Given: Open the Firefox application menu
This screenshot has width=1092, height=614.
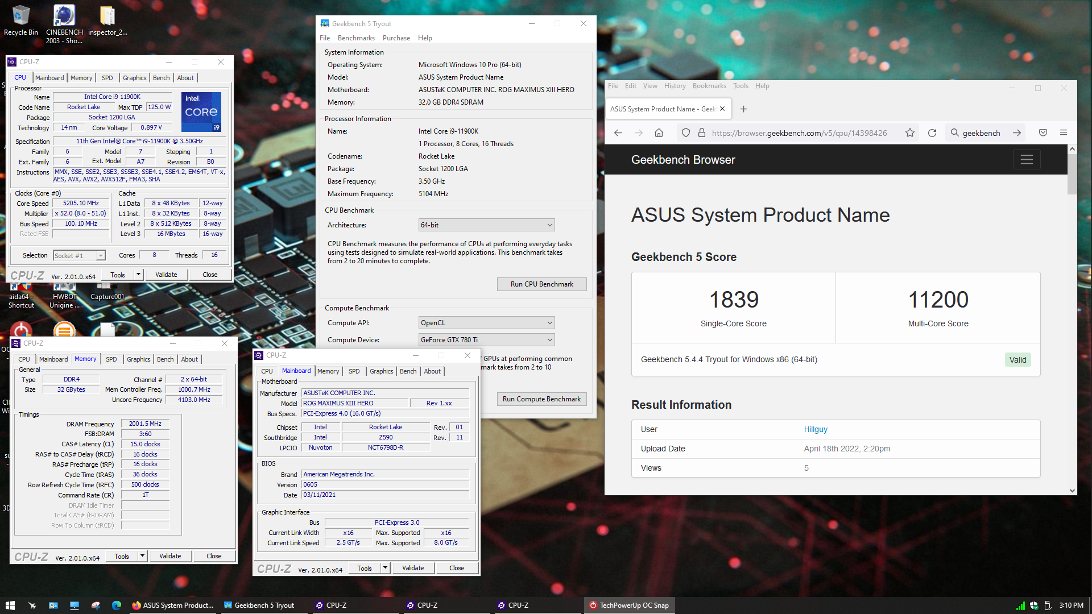Looking at the screenshot, I should [x=1064, y=133].
